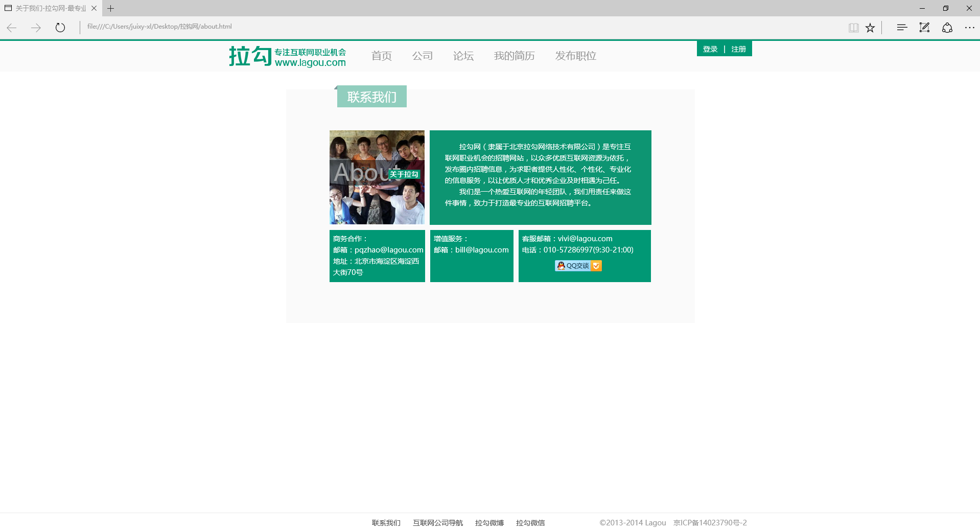Click the vivi@lagou.com email text

585,239
